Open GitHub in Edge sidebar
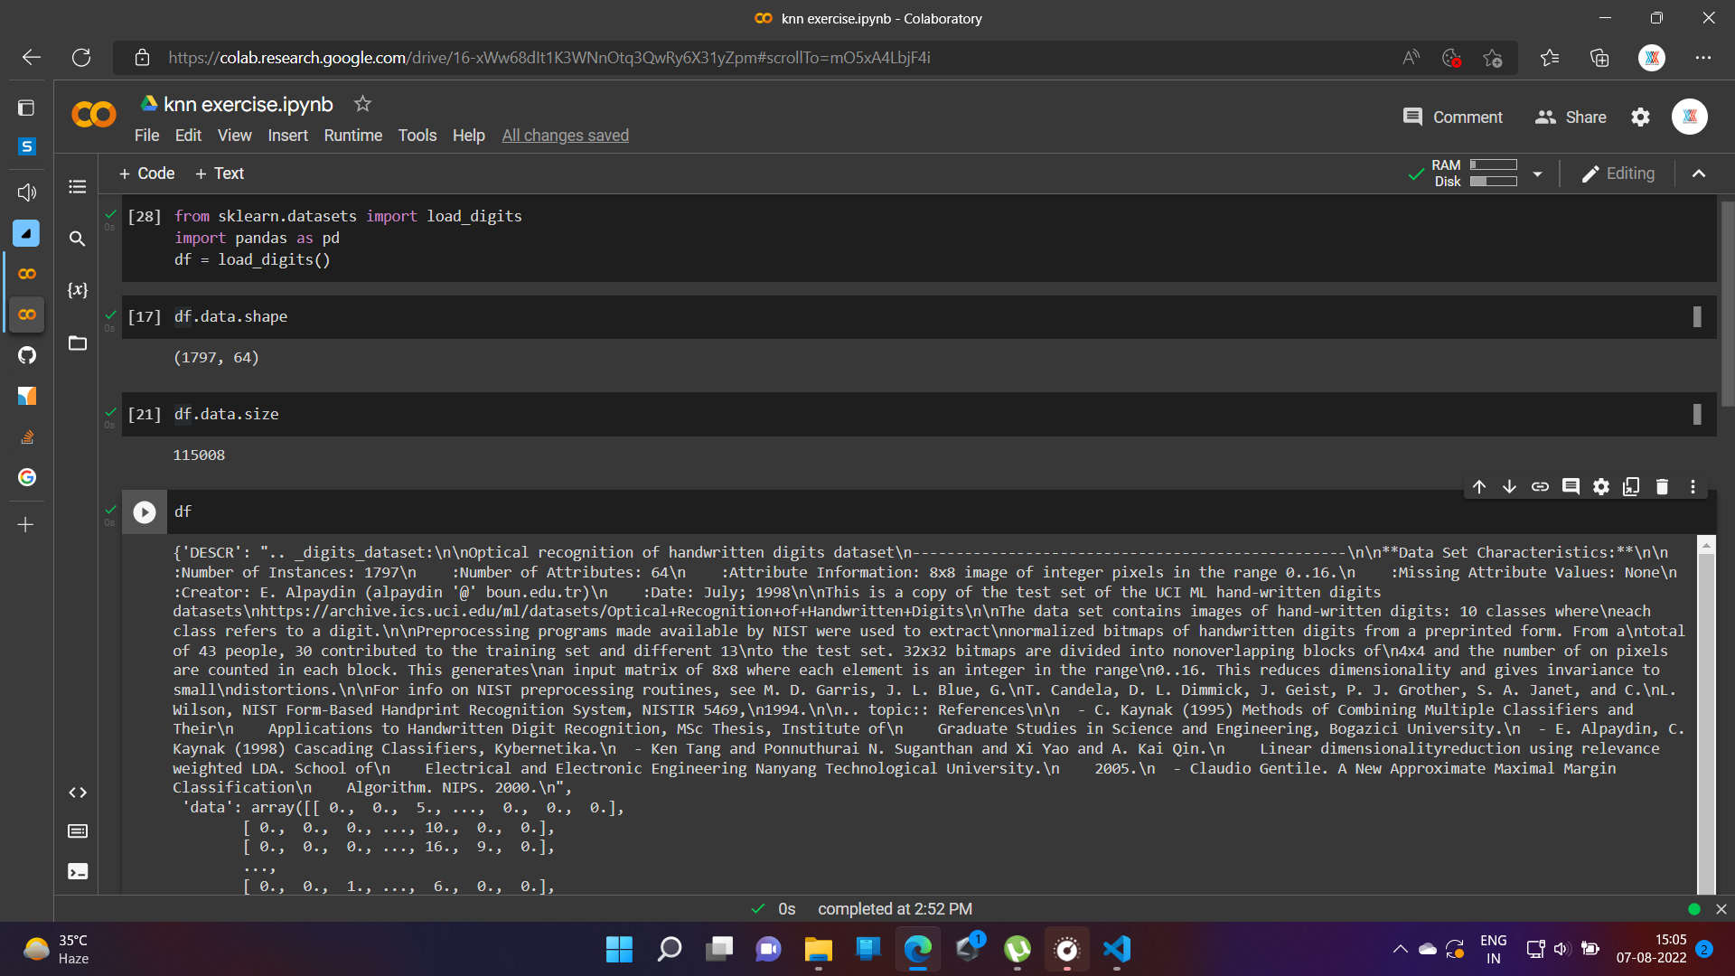This screenshot has height=976, width=1735. (x=27, y=355)
